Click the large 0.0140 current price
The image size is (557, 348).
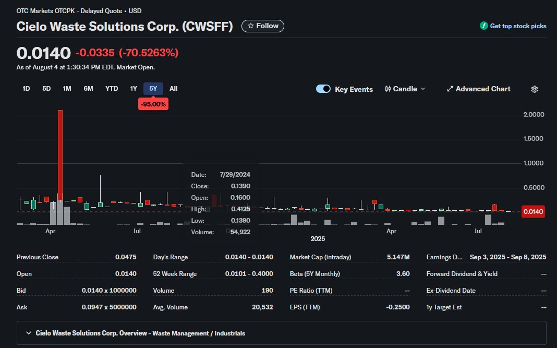44,53
